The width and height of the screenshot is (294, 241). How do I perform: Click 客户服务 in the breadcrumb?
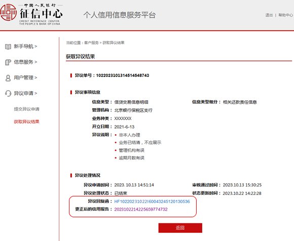(x=91, y=43)
